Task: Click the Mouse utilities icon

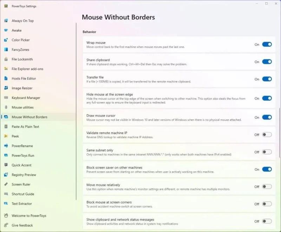Action: [x=6, y=107]
